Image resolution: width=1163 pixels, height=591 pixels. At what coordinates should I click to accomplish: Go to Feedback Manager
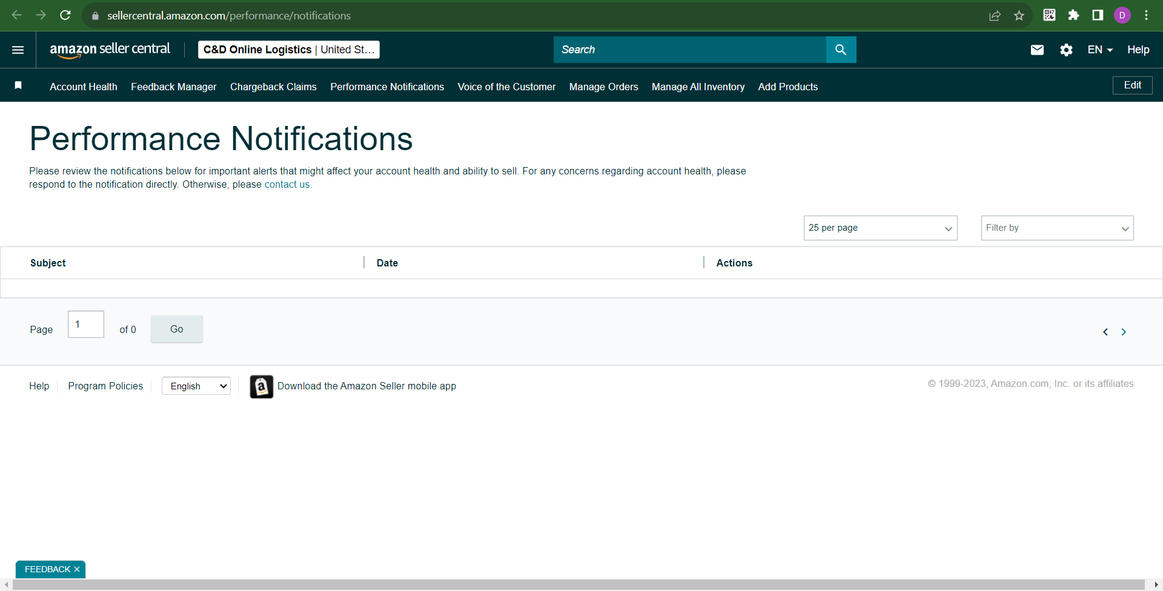point(174,87)
